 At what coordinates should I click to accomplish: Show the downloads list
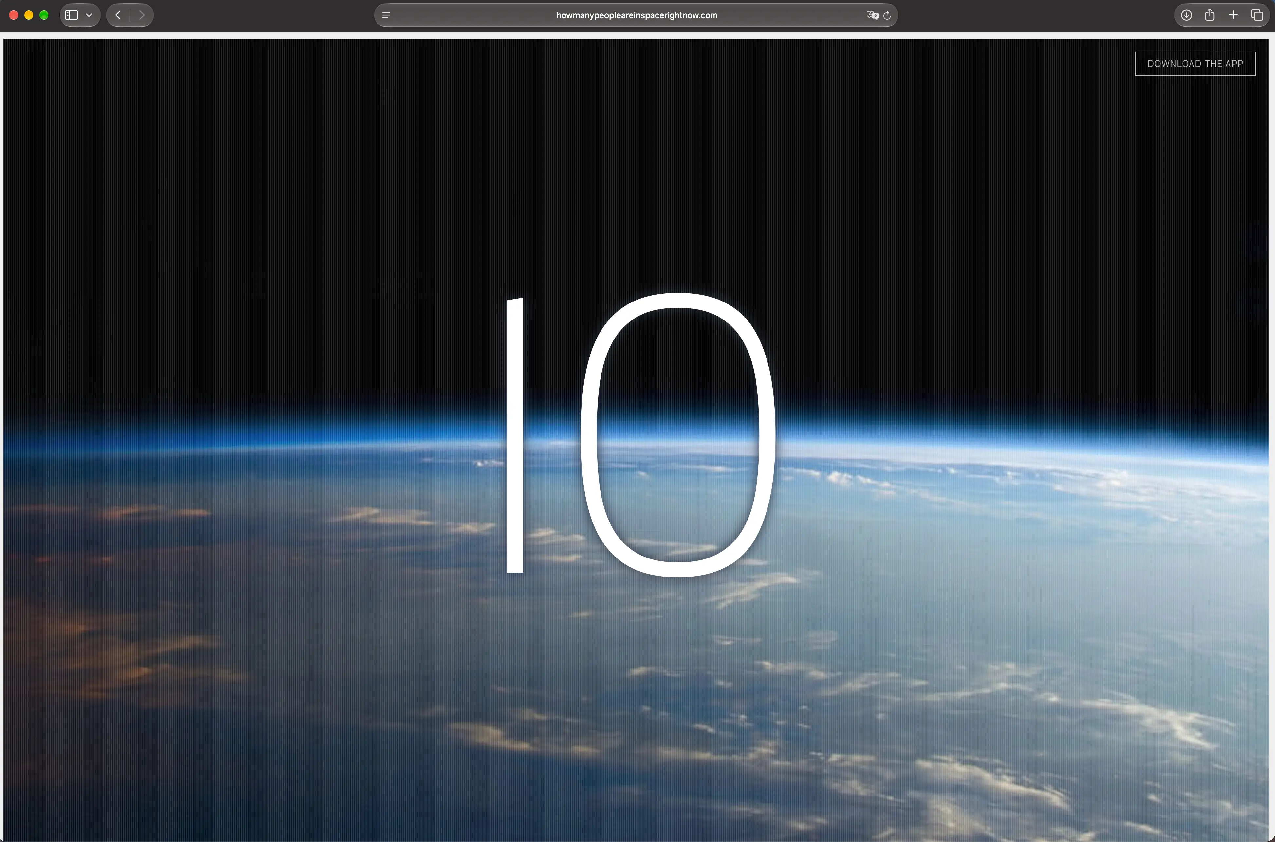pyautogui.click(x=1186, y=15)
